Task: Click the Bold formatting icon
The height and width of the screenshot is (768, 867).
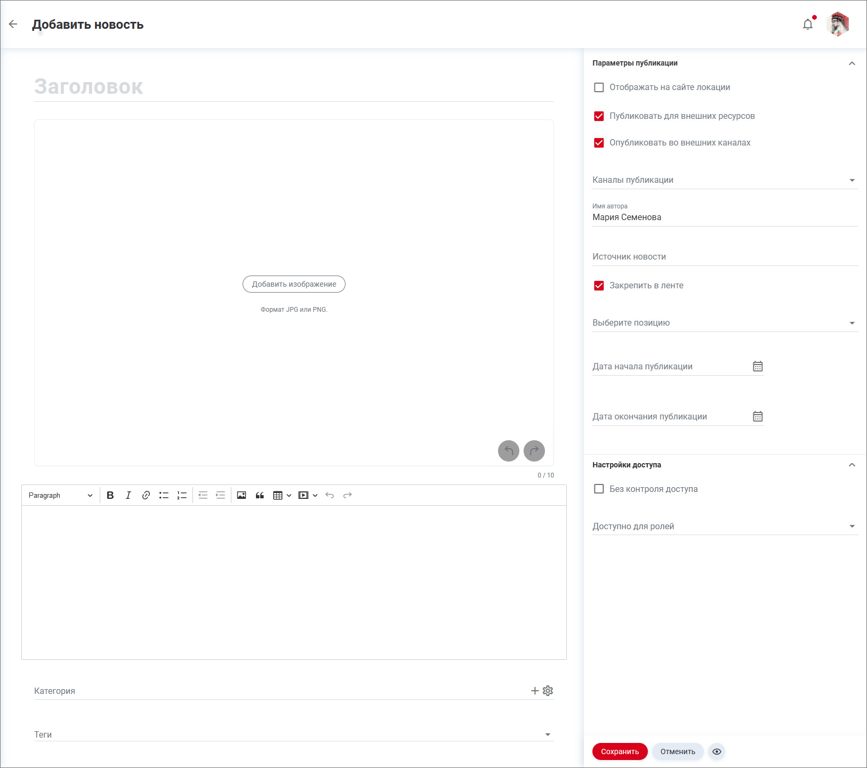Action: (x=110, y=495)
